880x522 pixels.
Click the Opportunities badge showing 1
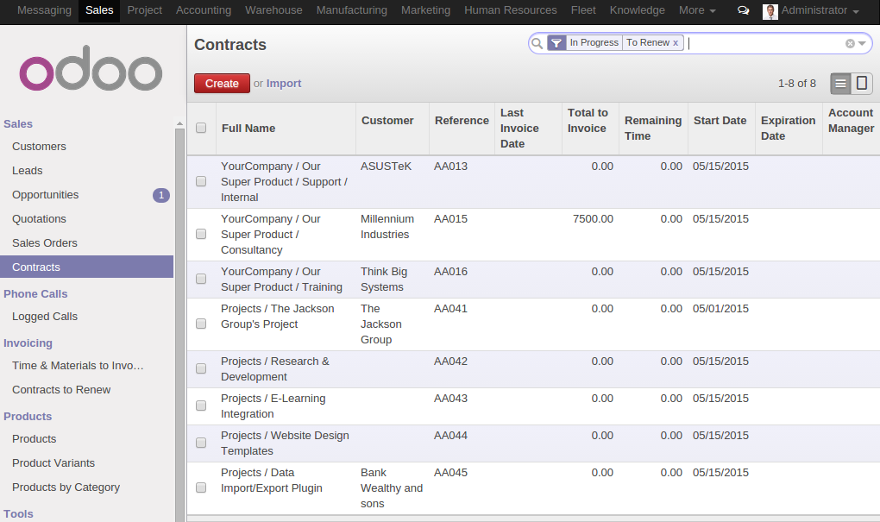click(161, 195)
